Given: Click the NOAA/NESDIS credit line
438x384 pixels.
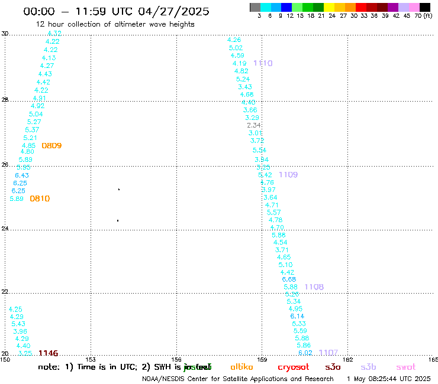Looking at the screenshot, I should point(238,379).
